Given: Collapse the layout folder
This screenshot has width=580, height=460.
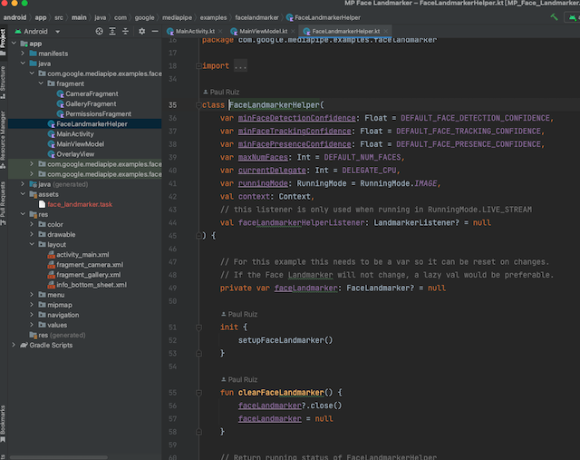Looking at the screenshot, I should tap(33, 244).
